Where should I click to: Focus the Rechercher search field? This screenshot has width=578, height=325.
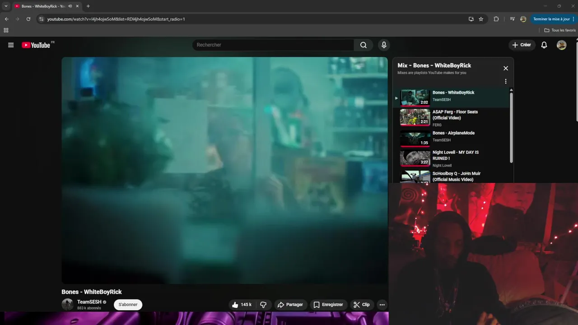click(273, 45)
